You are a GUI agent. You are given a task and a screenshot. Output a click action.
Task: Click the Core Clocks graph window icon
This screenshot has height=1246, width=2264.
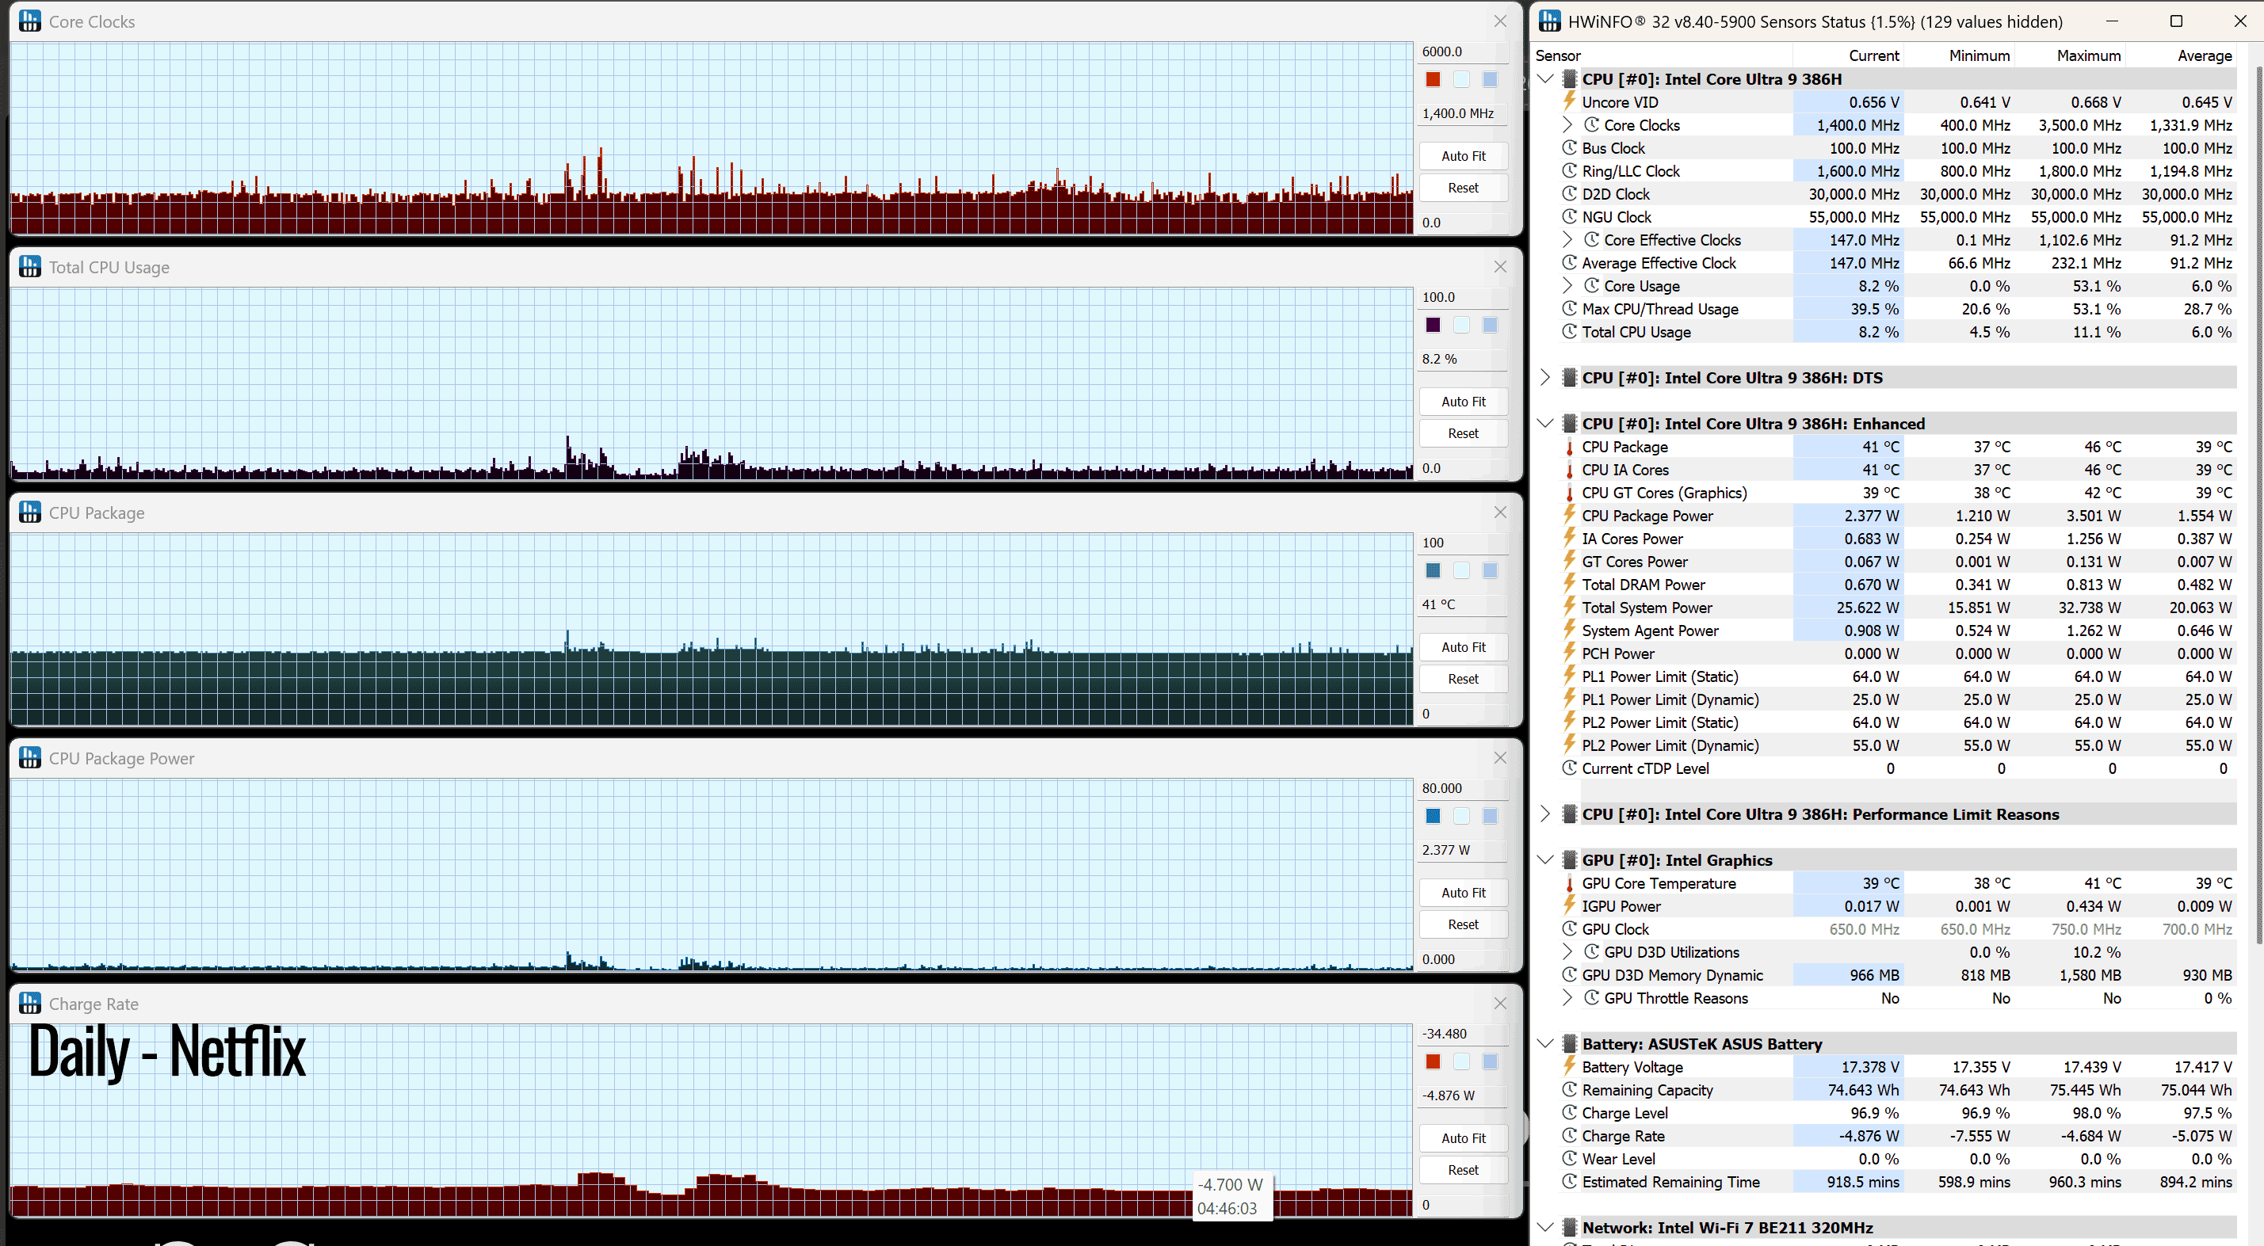[30, 21]
